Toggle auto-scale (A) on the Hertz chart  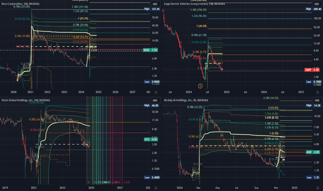point(156,188)
